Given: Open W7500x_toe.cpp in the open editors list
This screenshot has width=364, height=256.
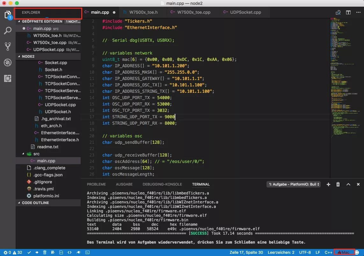Looking at the screenshot, I should click(x=48, y=42).
